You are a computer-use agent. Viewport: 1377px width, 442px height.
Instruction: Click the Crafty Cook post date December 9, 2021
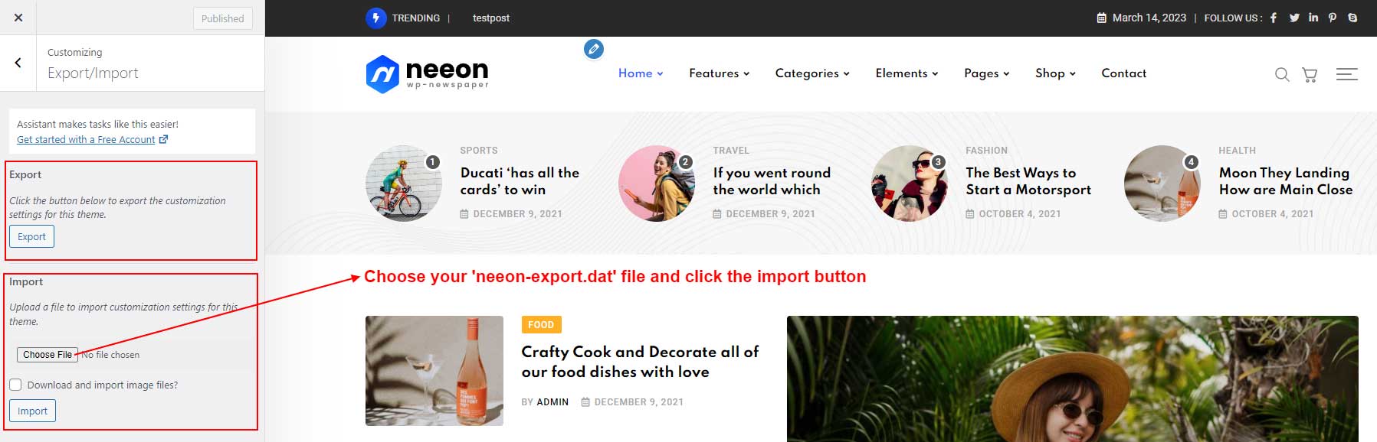tap(638, 402)
